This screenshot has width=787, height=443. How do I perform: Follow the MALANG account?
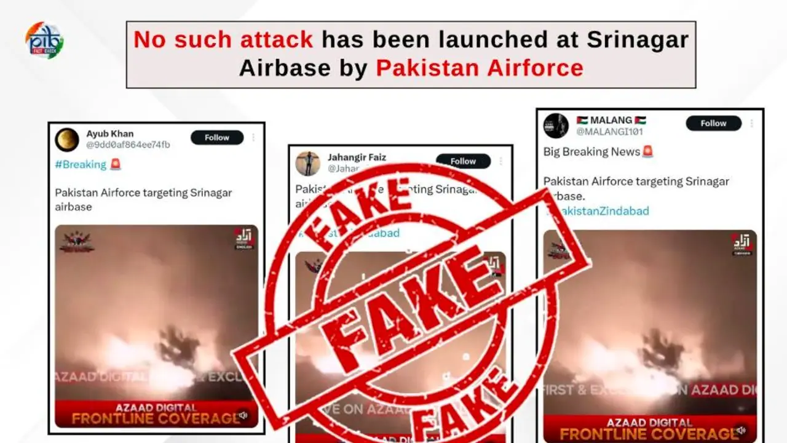[x=714, y=123]
